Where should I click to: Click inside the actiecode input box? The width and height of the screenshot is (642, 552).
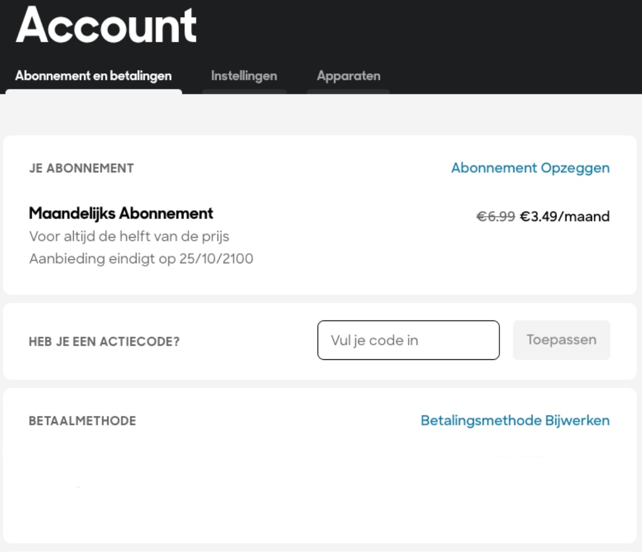[408, 340]
